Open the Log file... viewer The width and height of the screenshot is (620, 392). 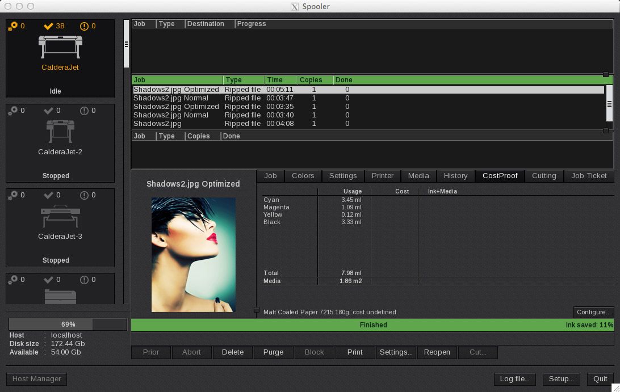click(x=514, y=379)
